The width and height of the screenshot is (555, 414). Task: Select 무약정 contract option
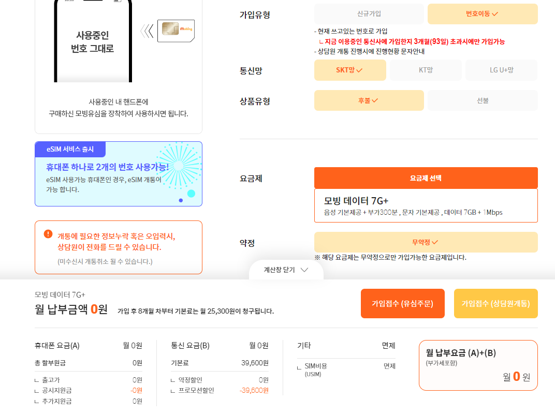[x=426, y=242]
